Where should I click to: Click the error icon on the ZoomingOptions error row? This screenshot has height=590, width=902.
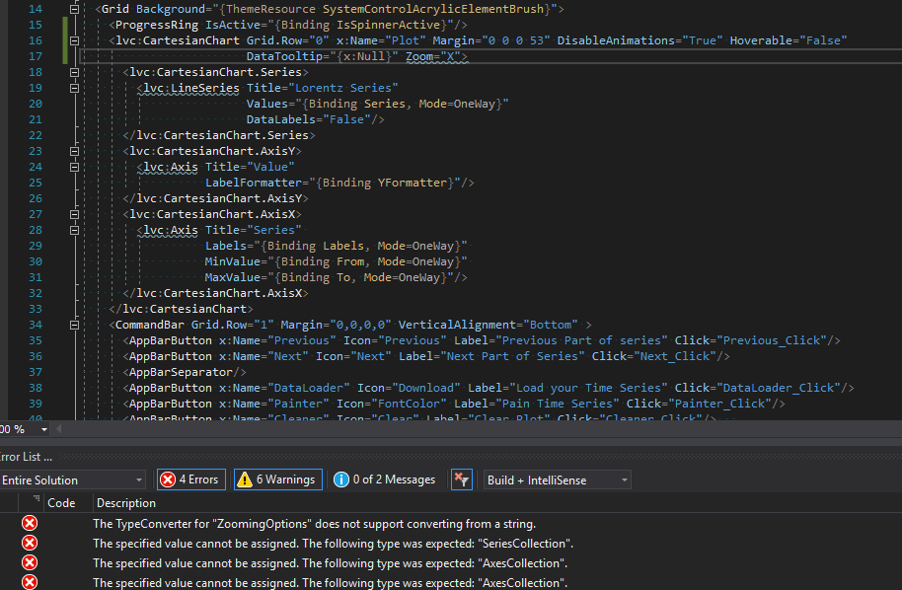click(29, 523)
